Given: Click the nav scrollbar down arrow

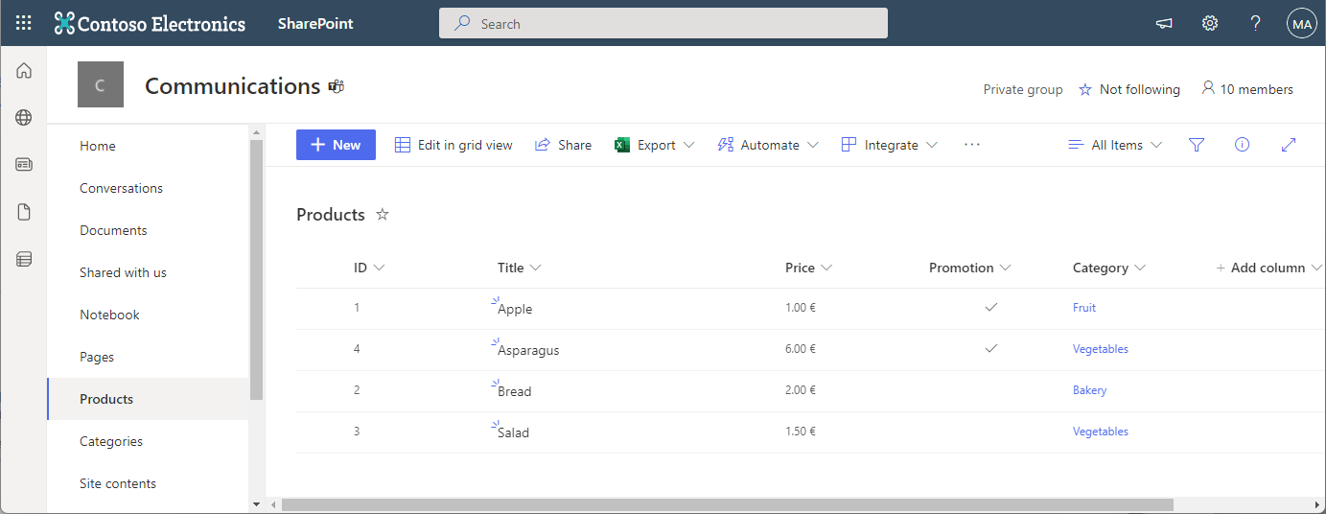Looking at the screenshot, I should click(256, 503).
